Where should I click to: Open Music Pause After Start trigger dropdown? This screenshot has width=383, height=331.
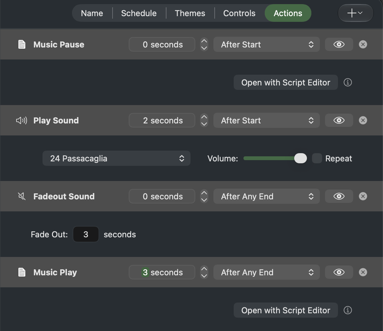click(267, 44)
